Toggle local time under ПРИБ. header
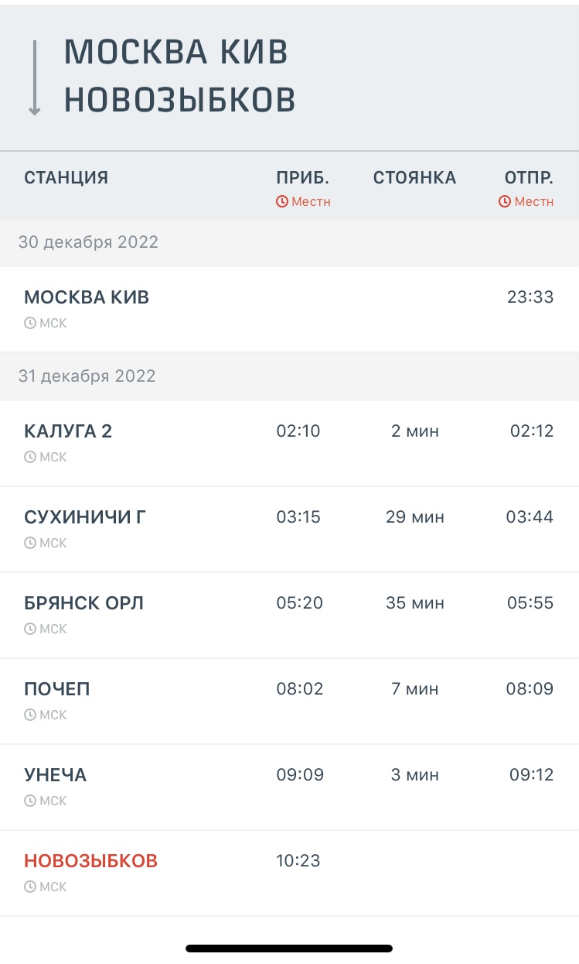Image resolution: width=579 pixels, height=964 pixels. [x=304, y=201]
